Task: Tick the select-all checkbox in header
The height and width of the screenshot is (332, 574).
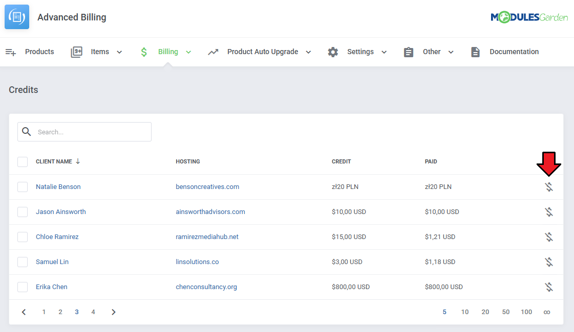Action: pyautogui.click(x=23, y=161)
